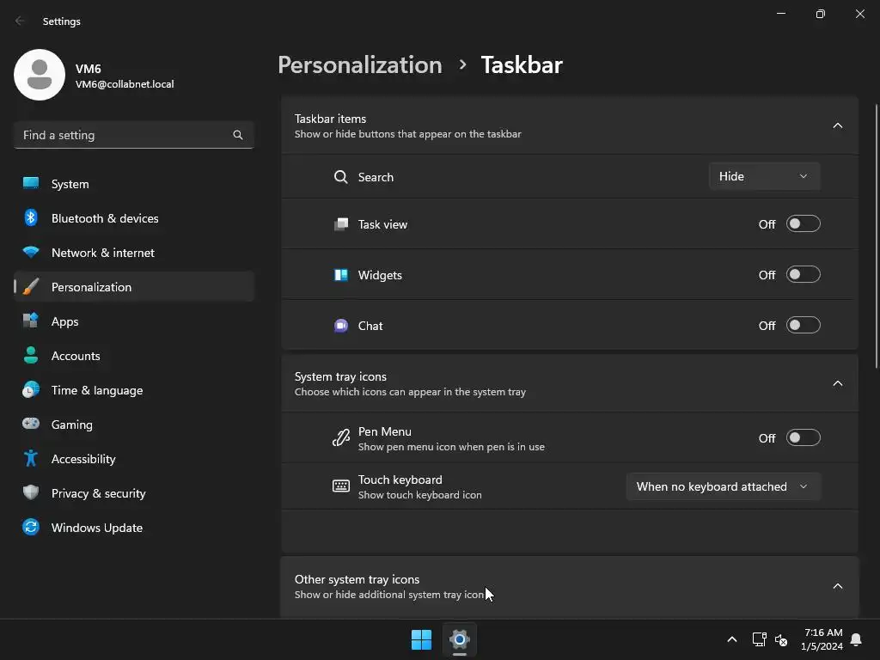Image resolution: width=880 pixels, height=660 pixels.
Task: Go to Time & language settings
Action: click(x=97, y=390)
